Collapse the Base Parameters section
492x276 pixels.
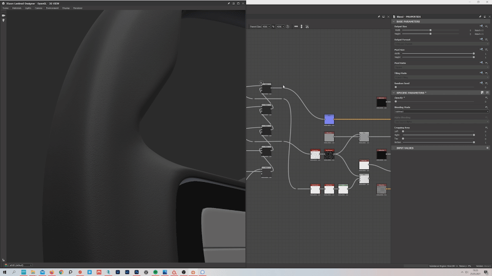[394, 21]
